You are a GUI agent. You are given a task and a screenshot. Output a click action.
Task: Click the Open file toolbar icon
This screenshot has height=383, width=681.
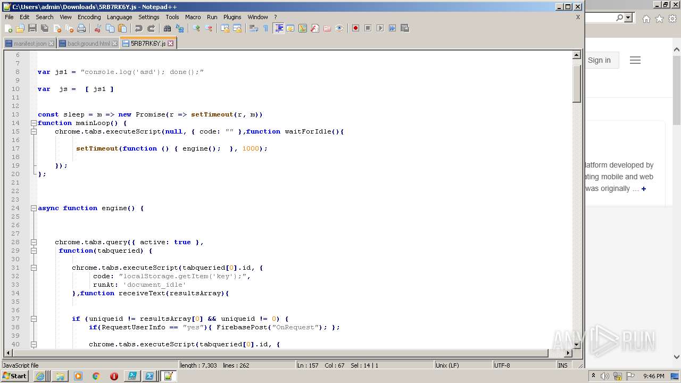tap(20, 28)
